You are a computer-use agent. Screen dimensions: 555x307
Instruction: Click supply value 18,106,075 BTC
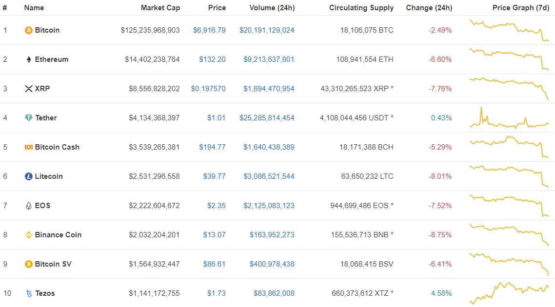pos(367,30)
